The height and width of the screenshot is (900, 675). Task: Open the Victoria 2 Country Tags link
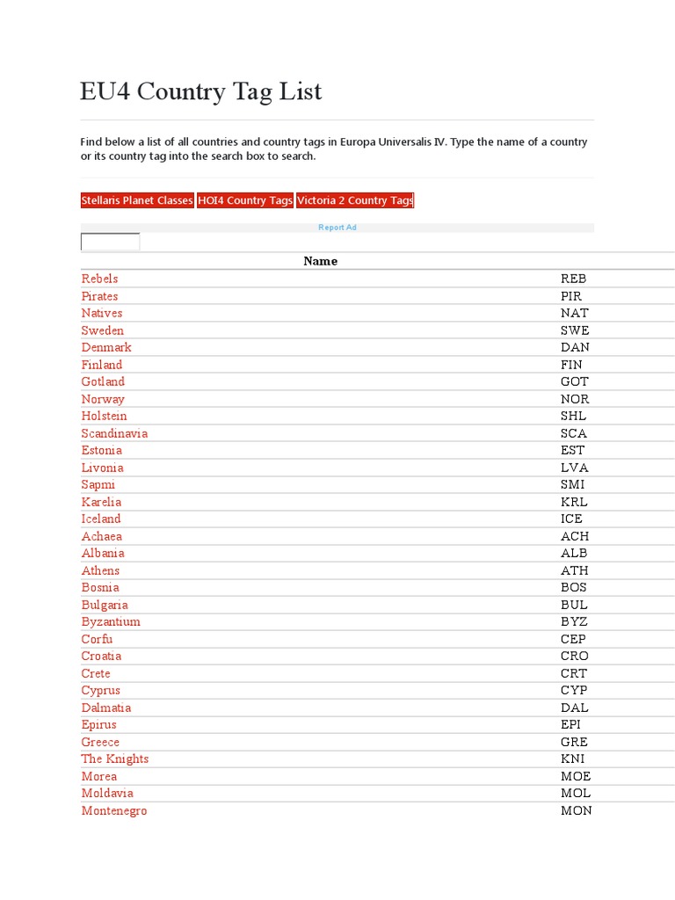point(355,200)
